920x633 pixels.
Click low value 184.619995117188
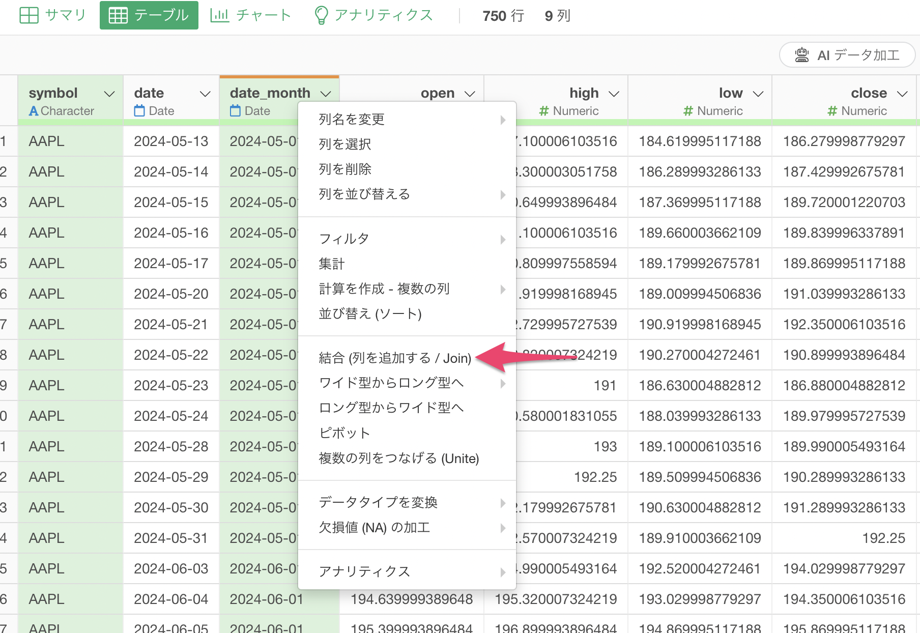point(700,141)
